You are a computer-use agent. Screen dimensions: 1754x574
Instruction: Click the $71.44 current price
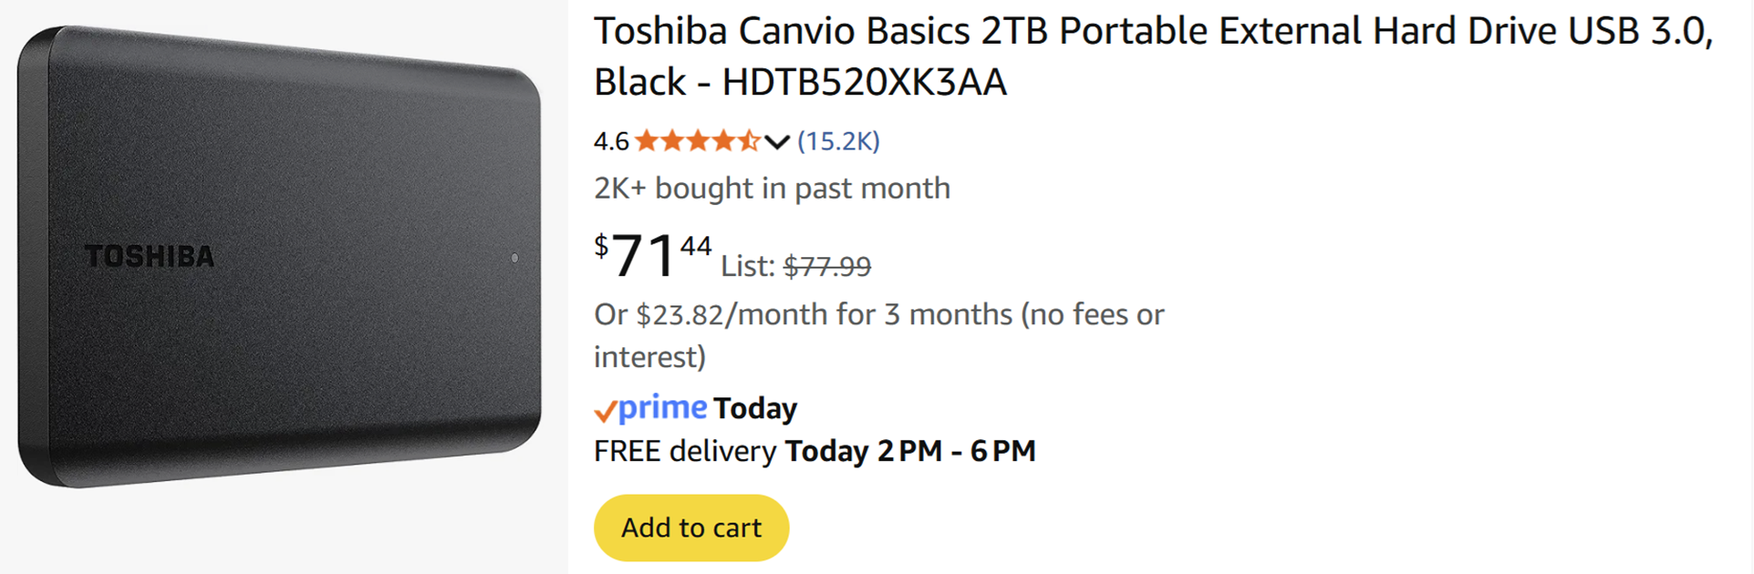coord(652,255)
